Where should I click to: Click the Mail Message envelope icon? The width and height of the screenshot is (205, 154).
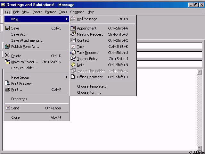[73, 19]
